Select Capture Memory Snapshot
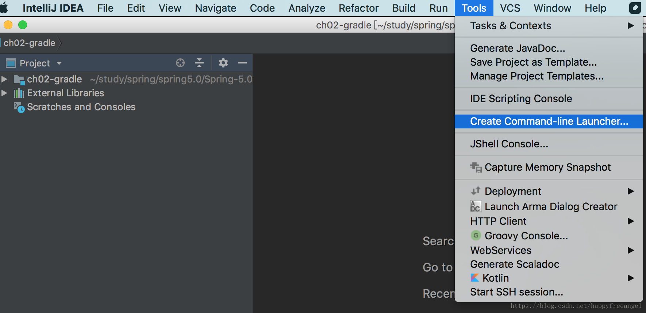This screenshot has width=646, height=313. (x=549, y=167)
